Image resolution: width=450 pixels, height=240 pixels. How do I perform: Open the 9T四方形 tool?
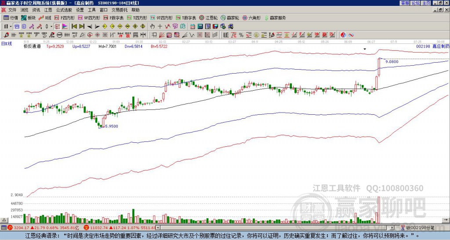161,18
